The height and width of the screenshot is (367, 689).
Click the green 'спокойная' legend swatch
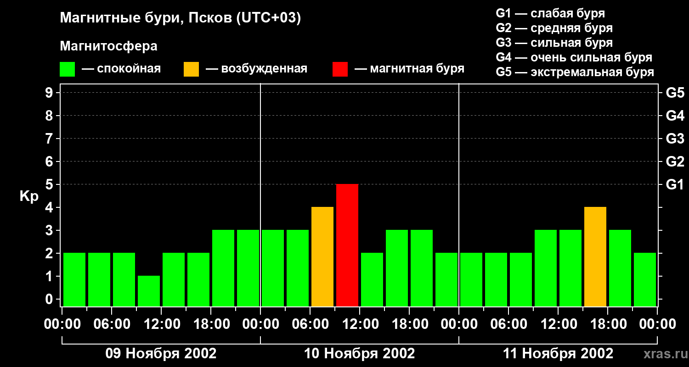click(68, 69)
